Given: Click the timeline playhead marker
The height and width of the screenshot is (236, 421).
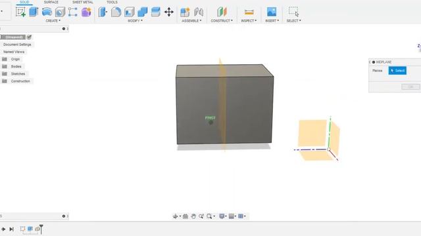Looking at the screenshot, I should (41, 229).
